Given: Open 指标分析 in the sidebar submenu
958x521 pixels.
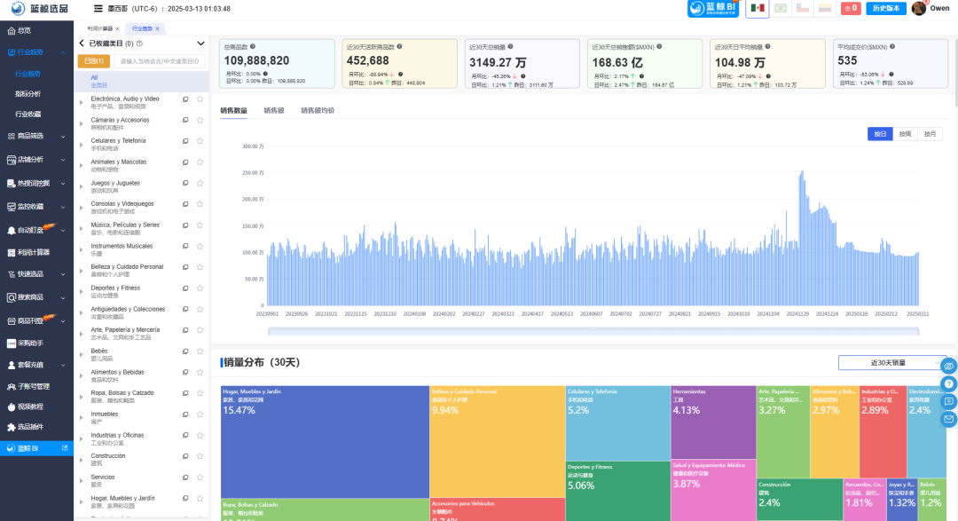Looking at the screenshot, I should tap(28, 94).
